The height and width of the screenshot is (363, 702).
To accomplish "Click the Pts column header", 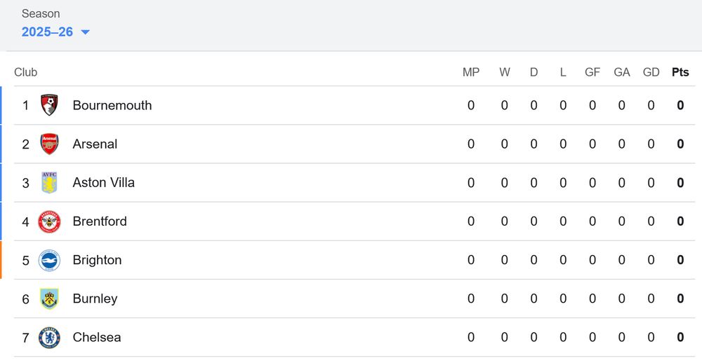I will (680, 72).
